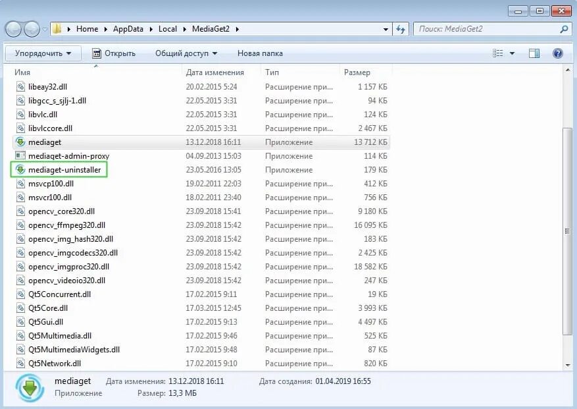Viewport: 577px width, 409px height.
Task: Select the mediaget application icon in list
Action: (x=20, y=142)
